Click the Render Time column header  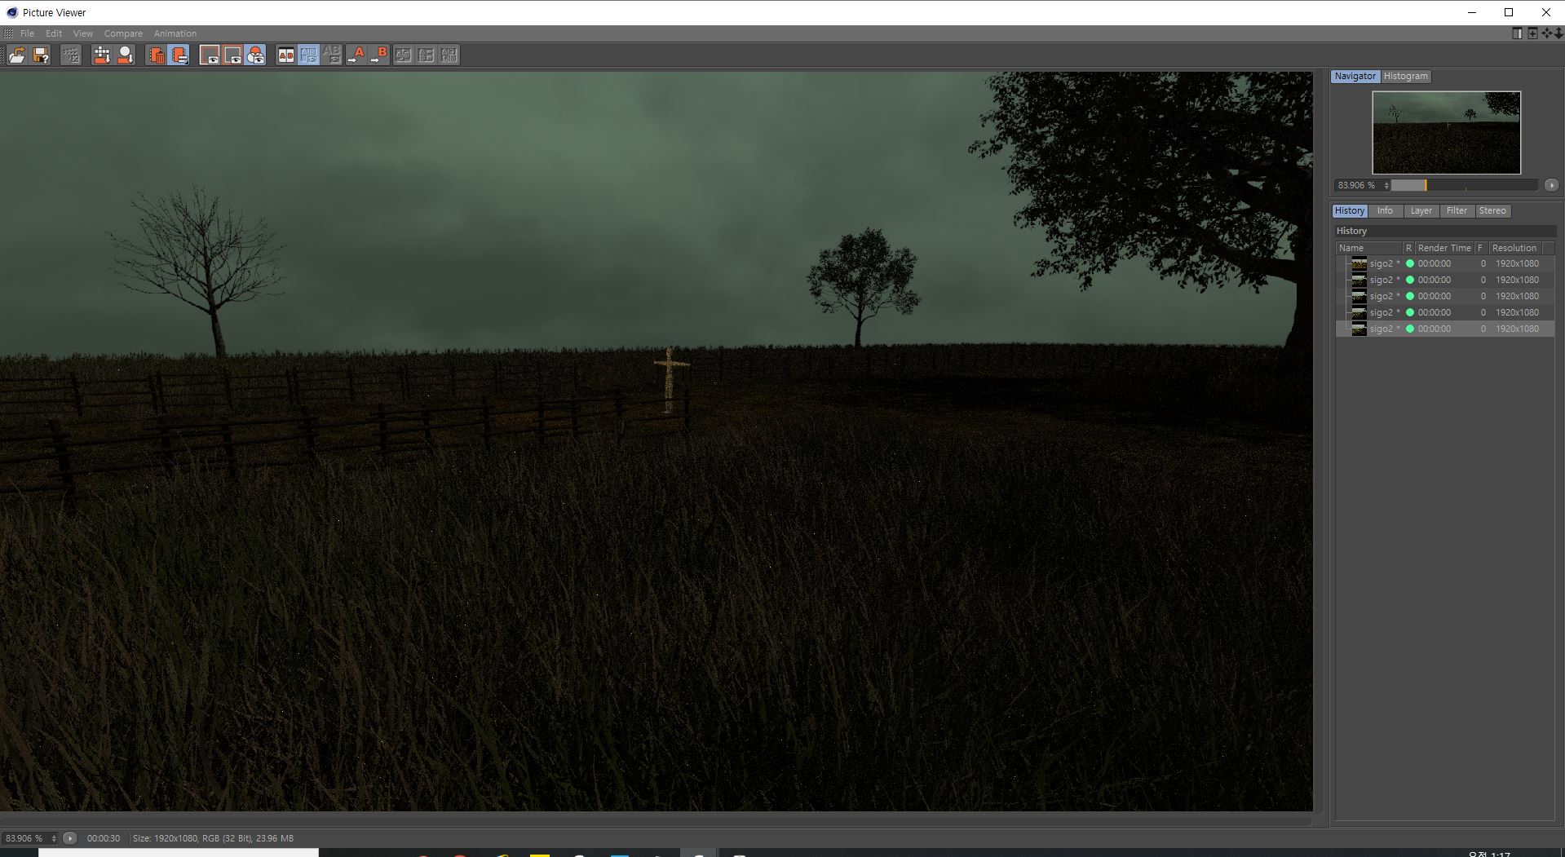tap(1443, 248)
